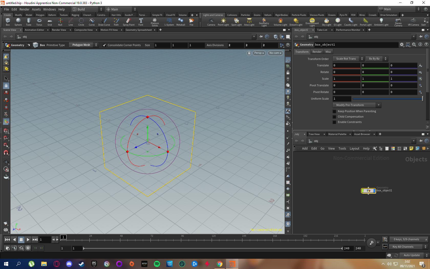Switch to the Geometry Spreadsheet tab
The height and width of the screenshot is (269, 430).
pyautogui.click(x=138, y=30)
